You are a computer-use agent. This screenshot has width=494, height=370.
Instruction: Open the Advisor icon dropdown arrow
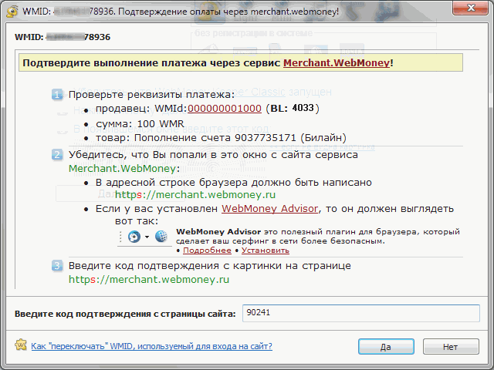click(147, 237)
